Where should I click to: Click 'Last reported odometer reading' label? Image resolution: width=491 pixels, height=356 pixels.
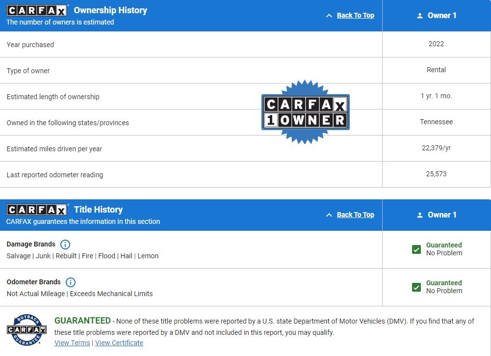click(55, 175)
